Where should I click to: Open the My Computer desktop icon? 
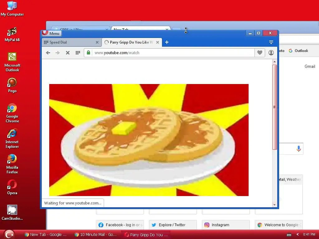click(x=12, y=8)
